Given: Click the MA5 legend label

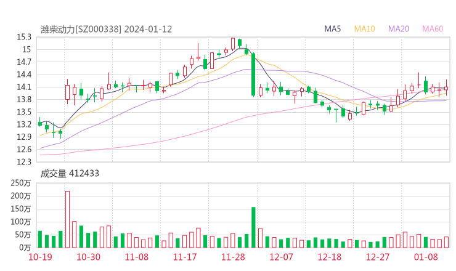Looking at the screenshot, I should [x=332, y=29].
